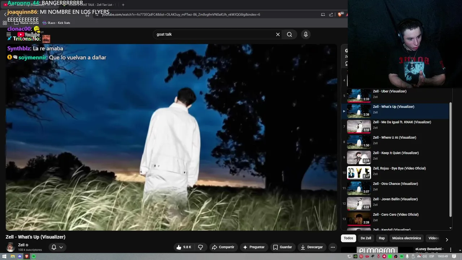Screen dimensions: 462x260
Task: Go to the YouTube home logo
Action: pos(29,35)
